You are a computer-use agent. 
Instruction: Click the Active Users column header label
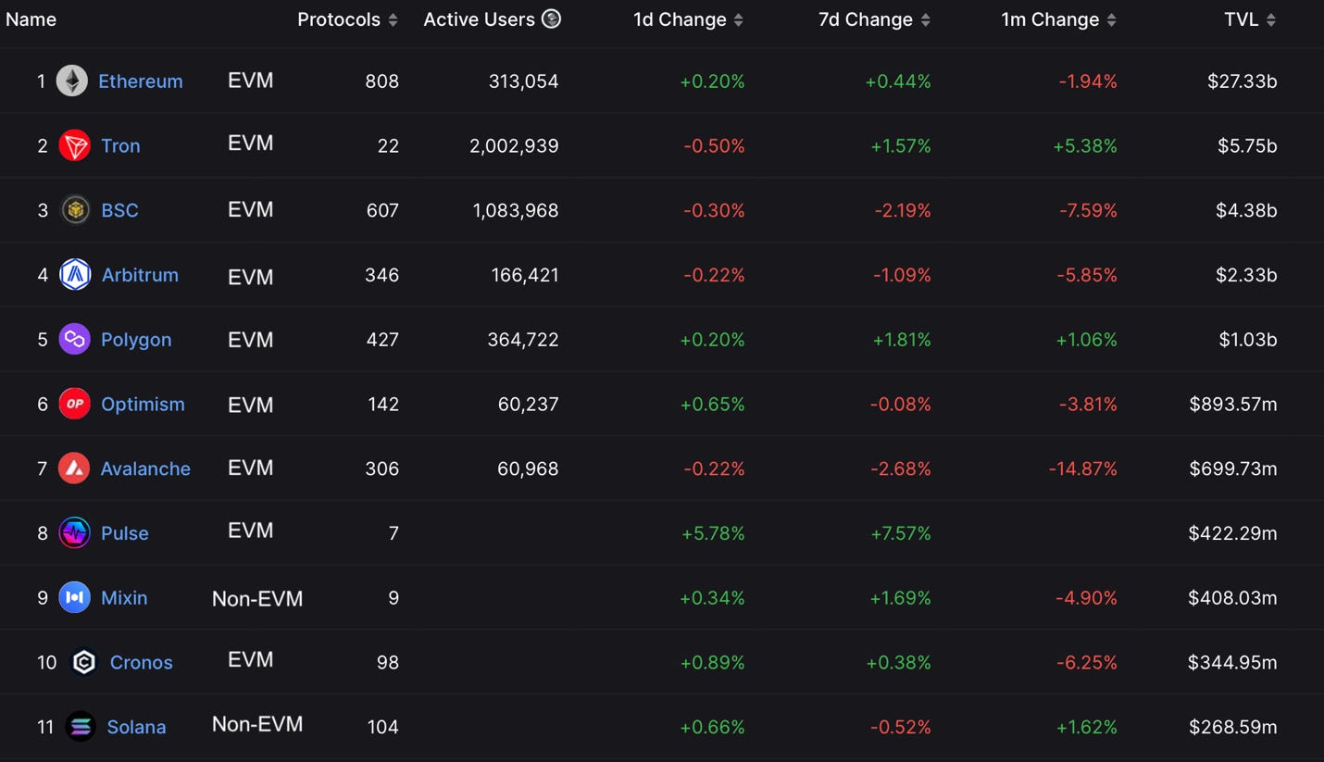point(480,19)
